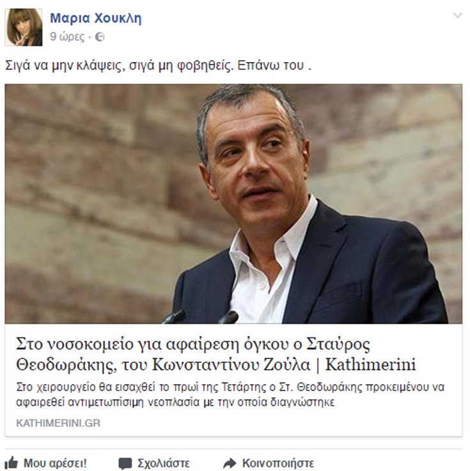Click 'Kathimerini' in the article title
The height and width of the screenshot is (471, 470).
(x=370, y=365)
